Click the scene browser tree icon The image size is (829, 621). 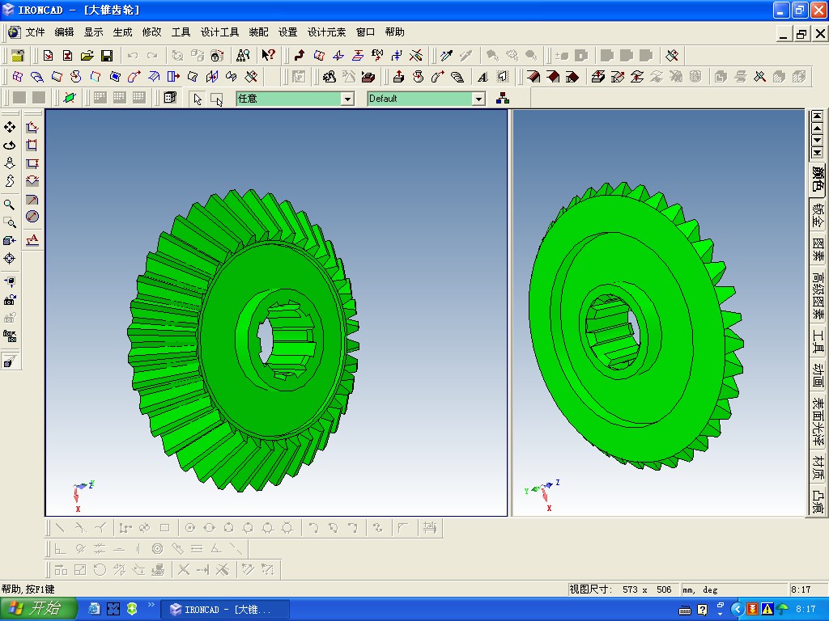[x=503, y=98]
